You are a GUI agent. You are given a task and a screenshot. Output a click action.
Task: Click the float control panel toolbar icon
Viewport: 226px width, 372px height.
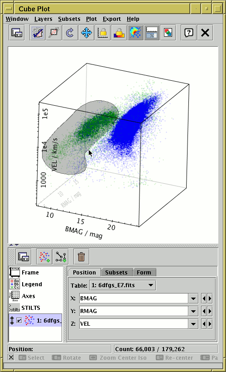(17, 33)
